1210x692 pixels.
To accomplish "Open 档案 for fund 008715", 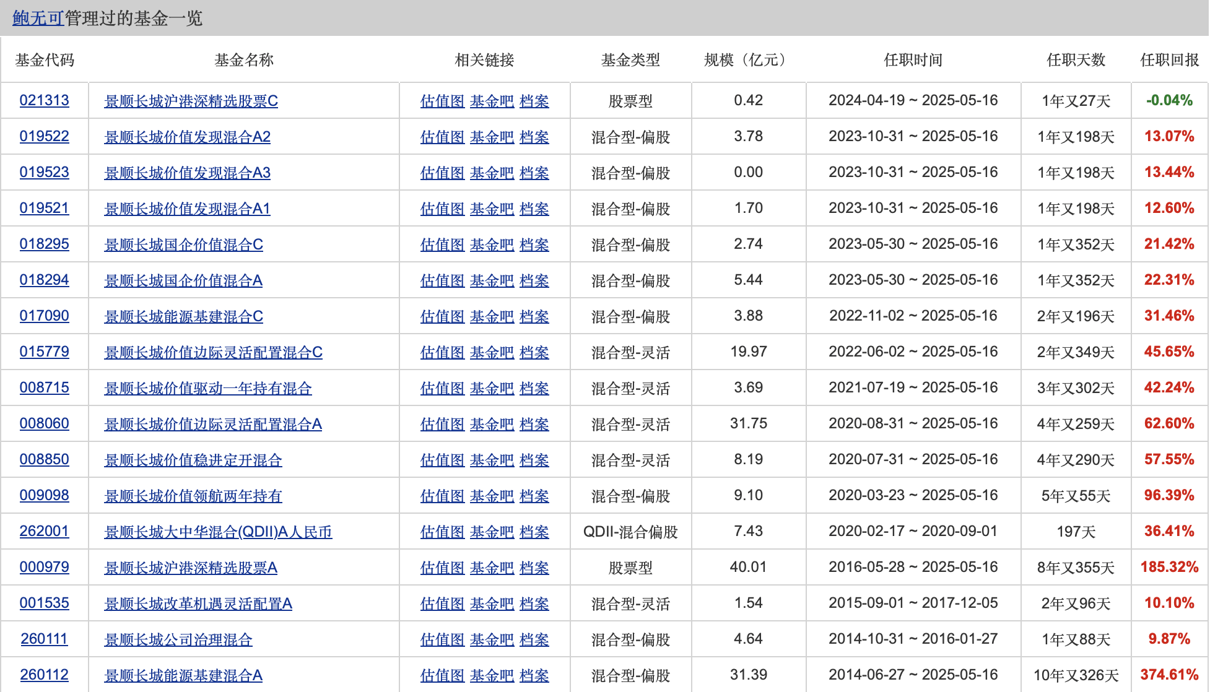I will [534, 388].
